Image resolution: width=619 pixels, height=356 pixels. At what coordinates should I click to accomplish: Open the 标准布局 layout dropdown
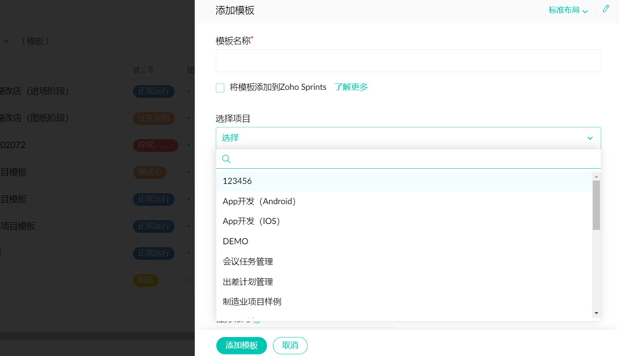tap(568, 10)
